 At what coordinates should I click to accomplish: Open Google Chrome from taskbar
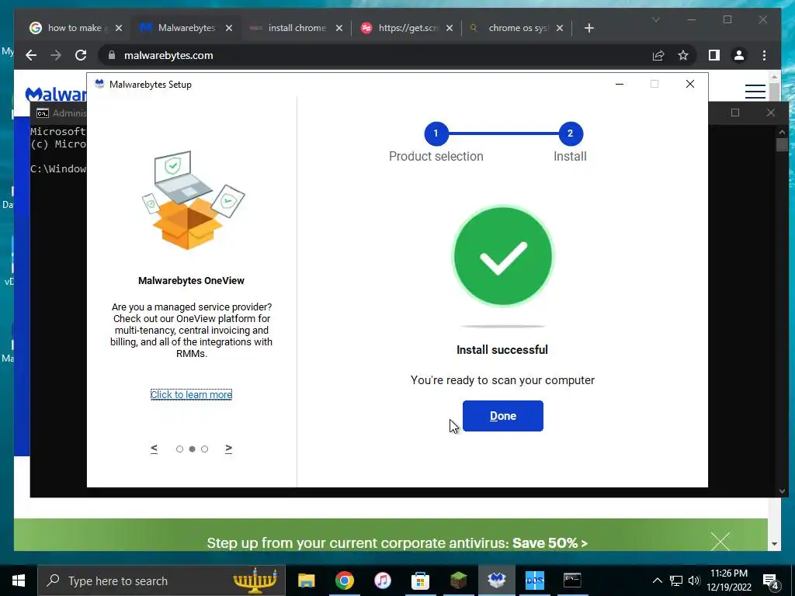(x=344, y=580)
